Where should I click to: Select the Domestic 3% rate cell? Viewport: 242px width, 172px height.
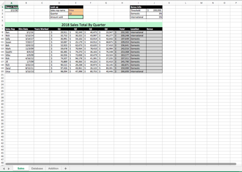point(154,13)
